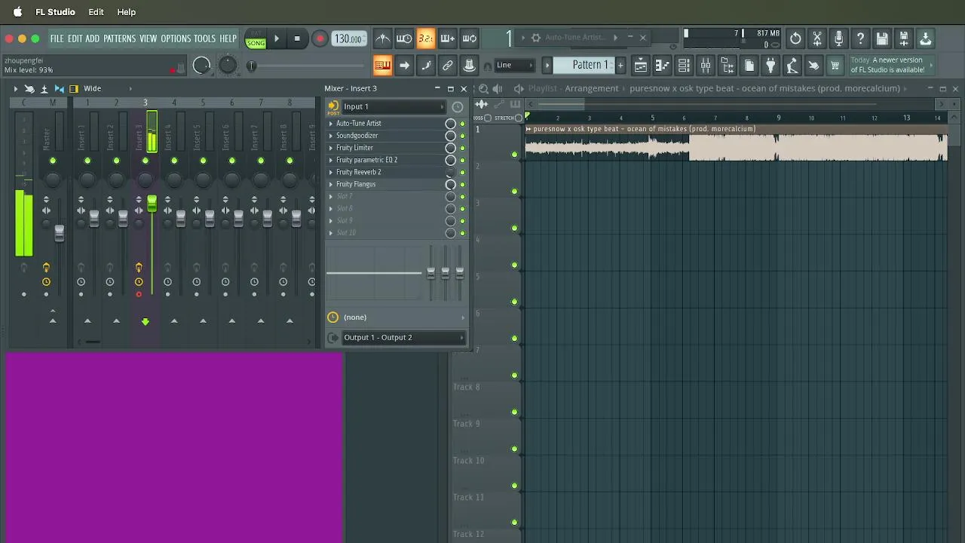Open the Apple menu
Image resolution: width=965 pixels, height=543 pixels.
(17, 12)
